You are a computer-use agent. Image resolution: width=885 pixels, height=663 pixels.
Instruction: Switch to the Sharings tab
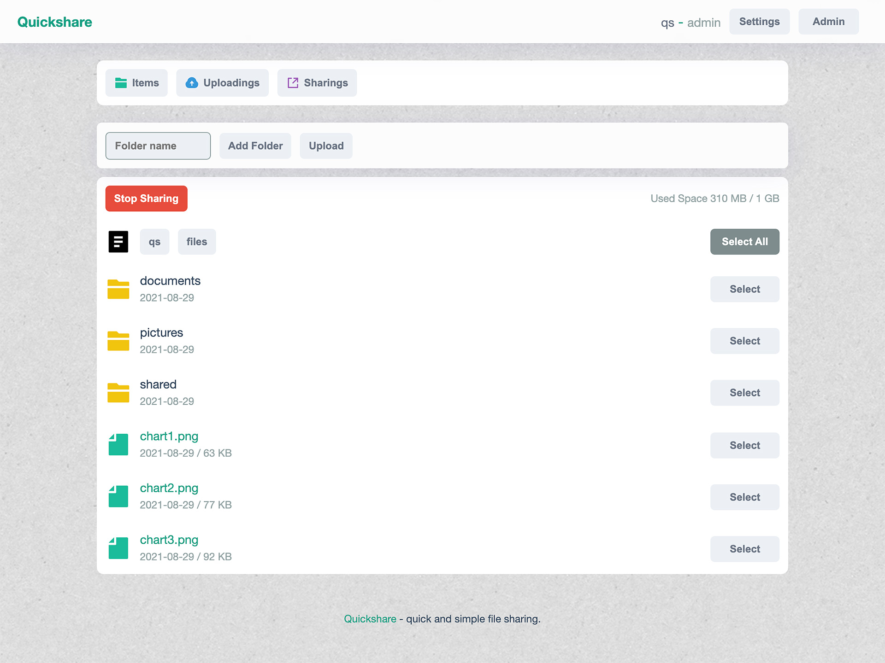click(x=317, y=83)
